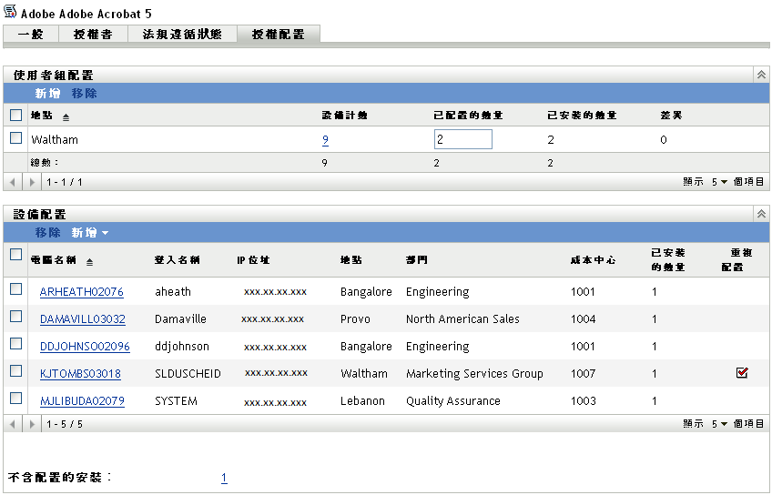Viewport: 772px width, 495px height.
Task: Click the 登入名稱 column header
Action: 178,260
